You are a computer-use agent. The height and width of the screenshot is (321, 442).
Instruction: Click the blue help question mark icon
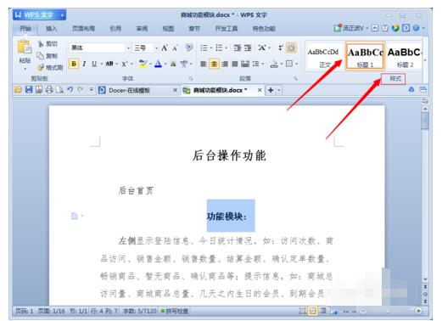pos(416,28)
